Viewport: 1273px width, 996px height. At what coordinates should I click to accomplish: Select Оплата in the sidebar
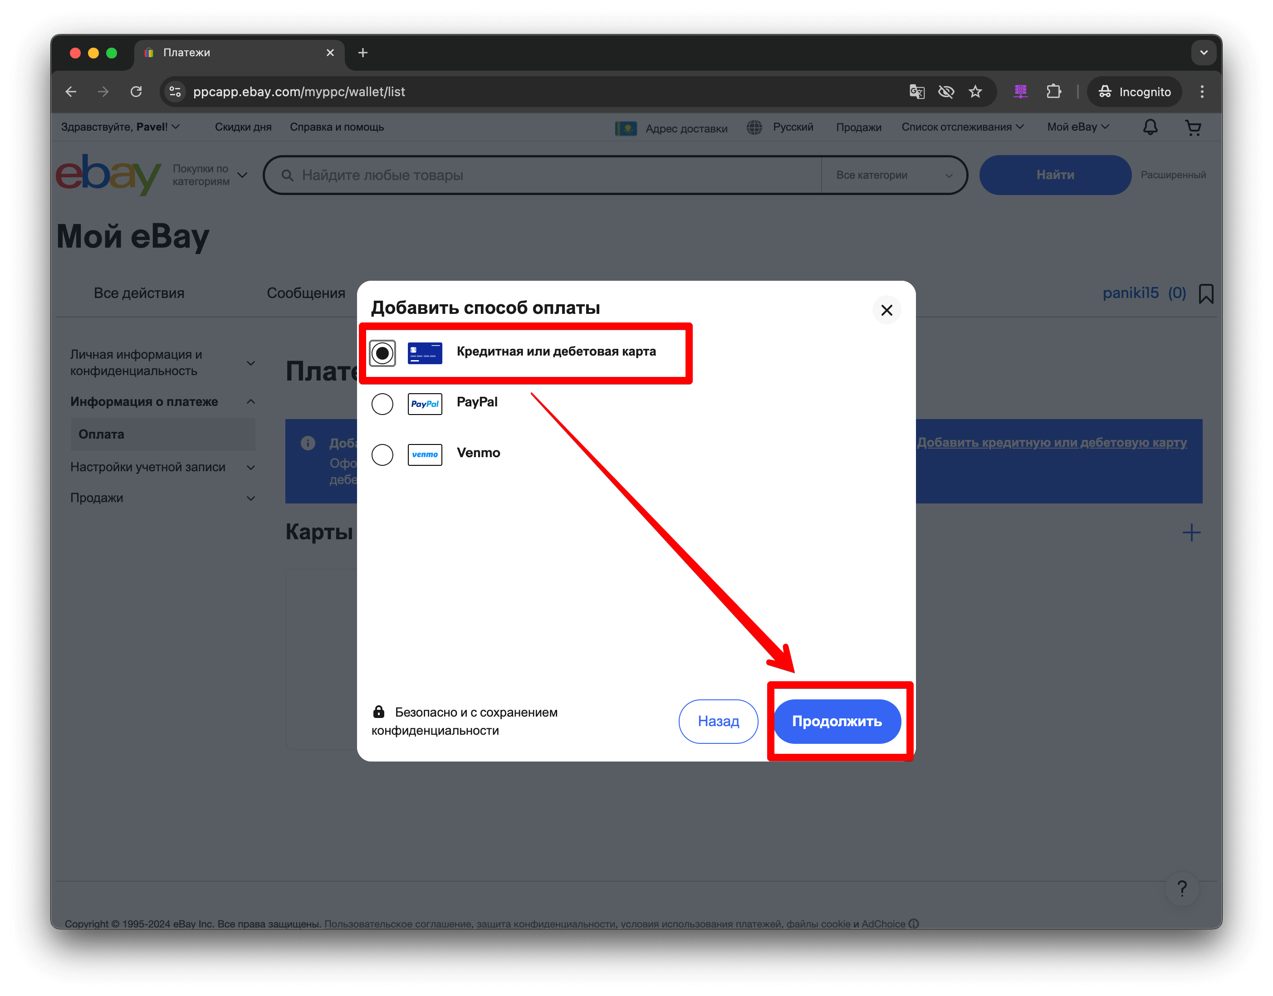point(163,435)
